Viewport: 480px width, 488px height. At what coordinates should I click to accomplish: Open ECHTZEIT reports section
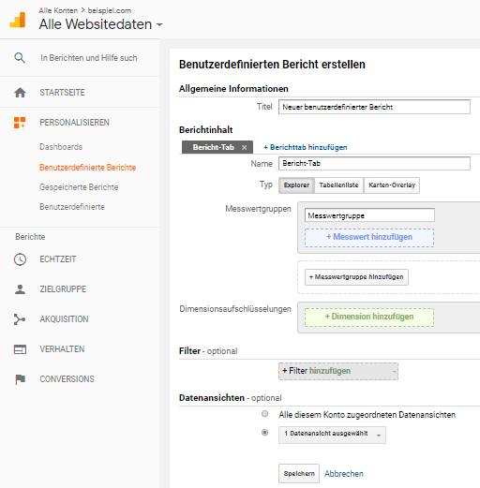tap(58, 259)
